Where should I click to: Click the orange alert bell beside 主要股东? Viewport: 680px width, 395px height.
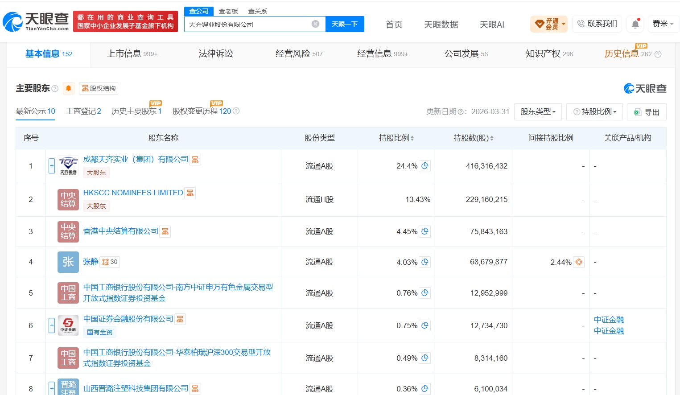click(68, 88)
